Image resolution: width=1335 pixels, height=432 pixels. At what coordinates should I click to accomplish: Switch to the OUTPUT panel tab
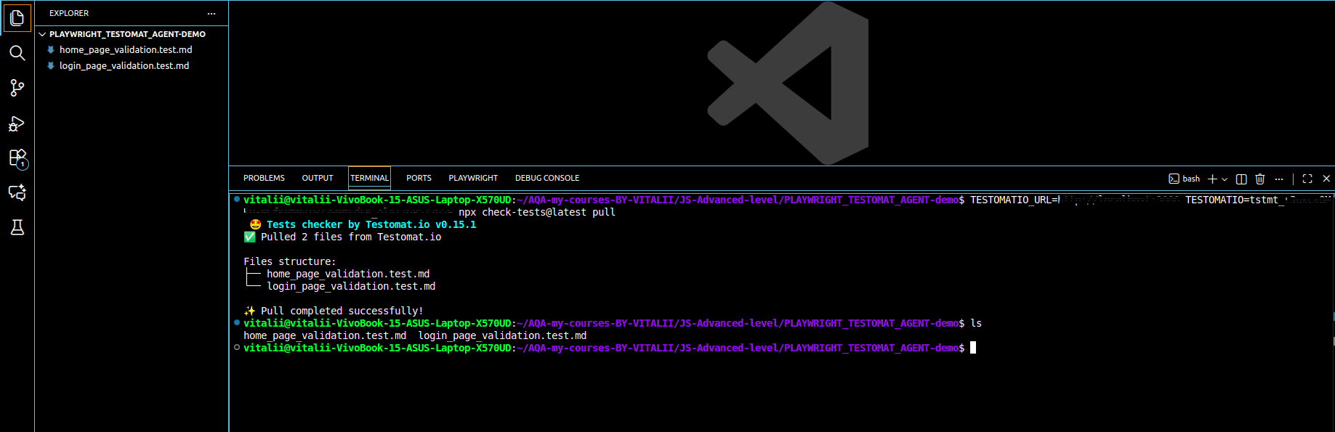318,178
